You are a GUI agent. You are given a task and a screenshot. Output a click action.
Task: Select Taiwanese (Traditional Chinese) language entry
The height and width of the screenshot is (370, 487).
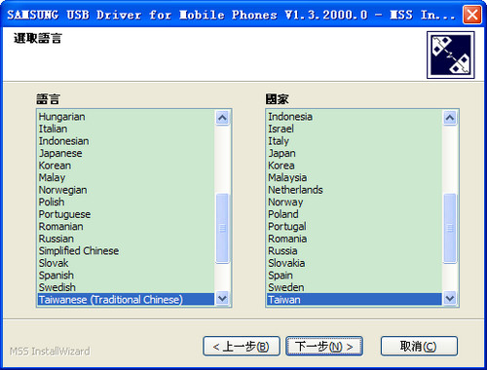pos(126,299)
